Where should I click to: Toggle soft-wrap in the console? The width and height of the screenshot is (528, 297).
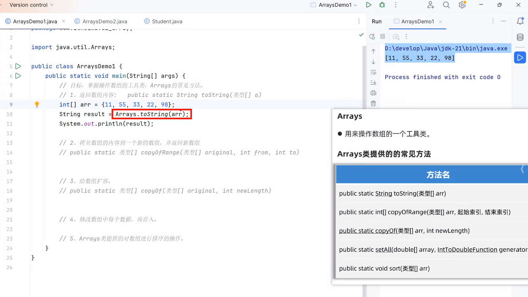373,72
